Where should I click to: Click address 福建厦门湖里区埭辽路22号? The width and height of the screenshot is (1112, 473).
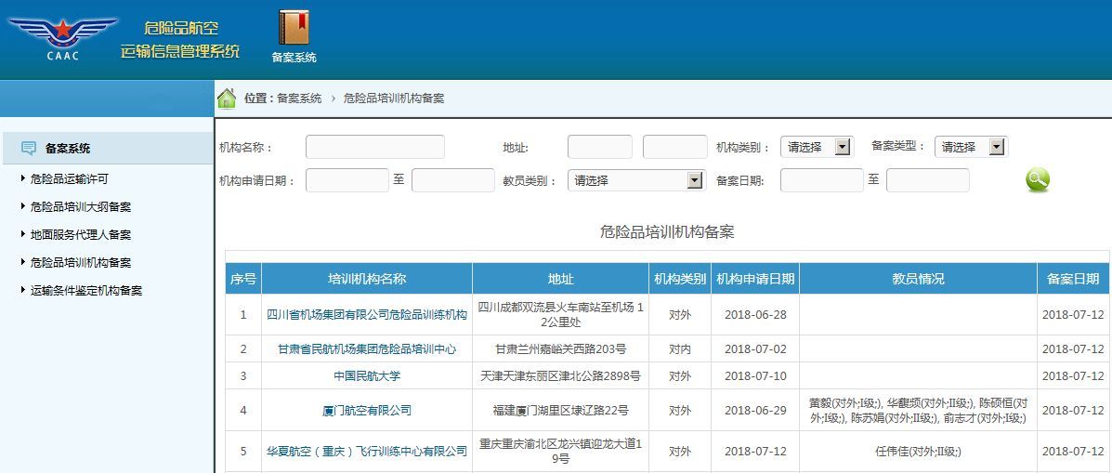[x=561, y=410]
